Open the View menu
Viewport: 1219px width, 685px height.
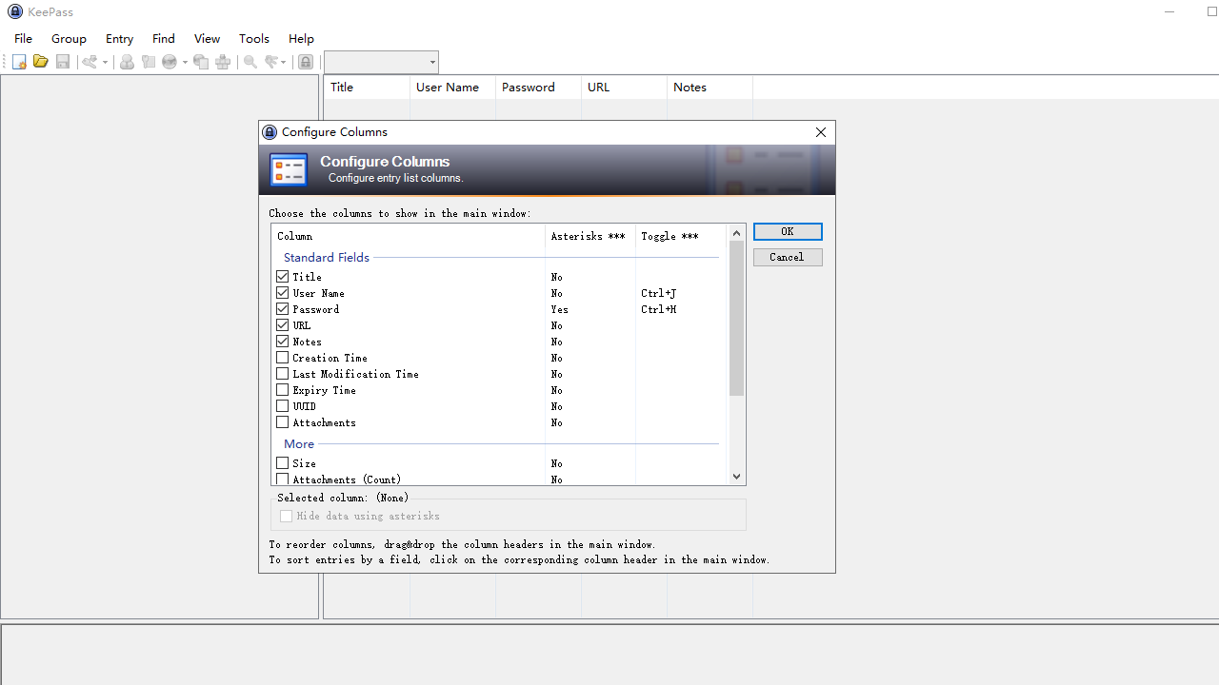click(x=207, y=39)
